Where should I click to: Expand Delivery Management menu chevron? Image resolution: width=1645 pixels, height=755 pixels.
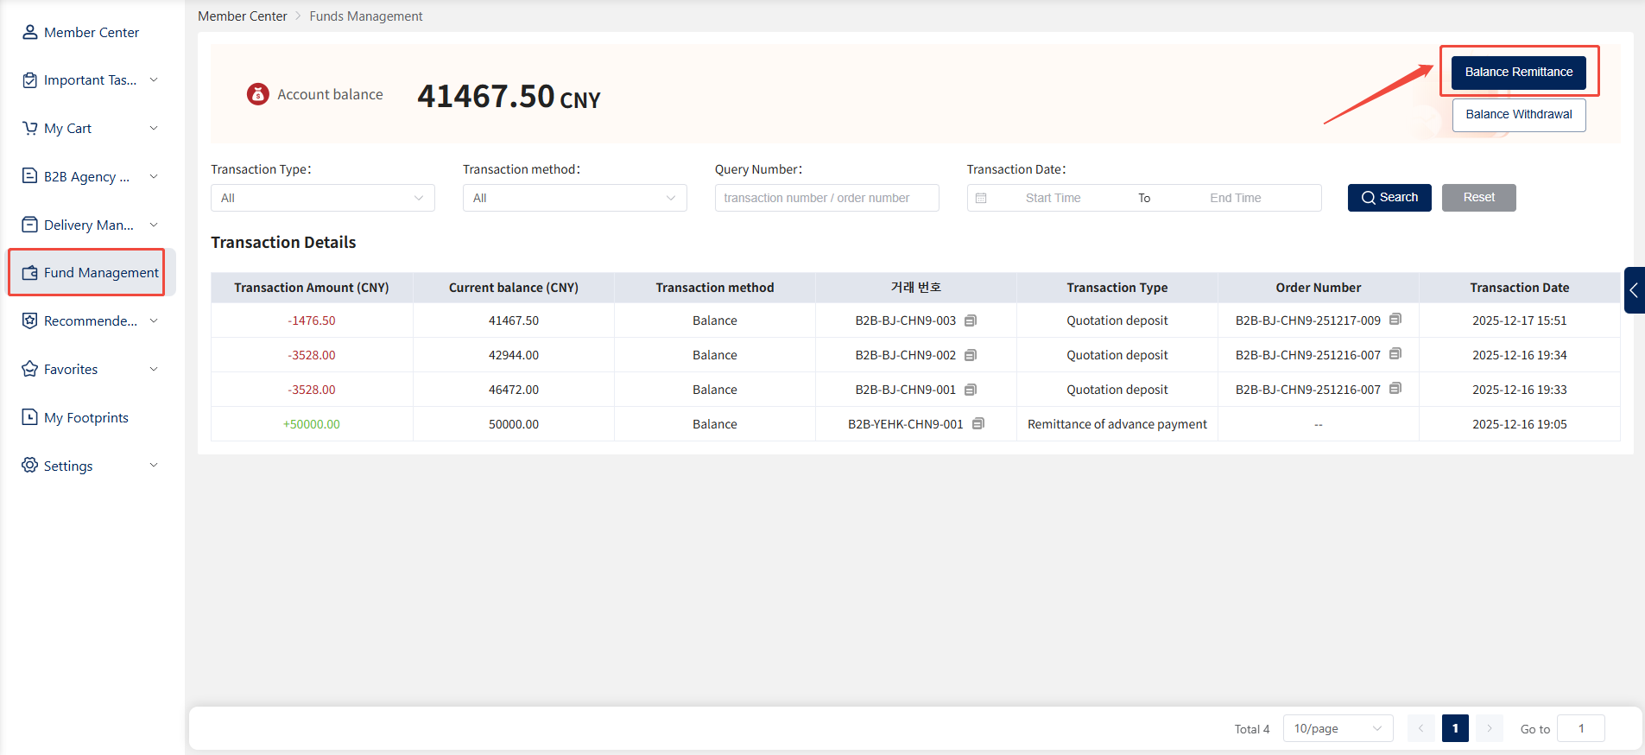point(154,225)
